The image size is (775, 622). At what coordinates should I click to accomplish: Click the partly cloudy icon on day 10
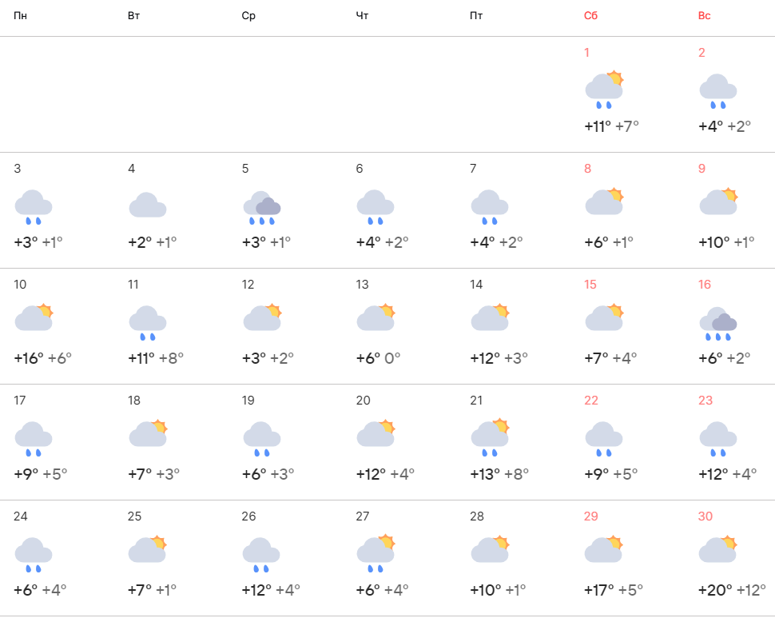click(34, 319)
